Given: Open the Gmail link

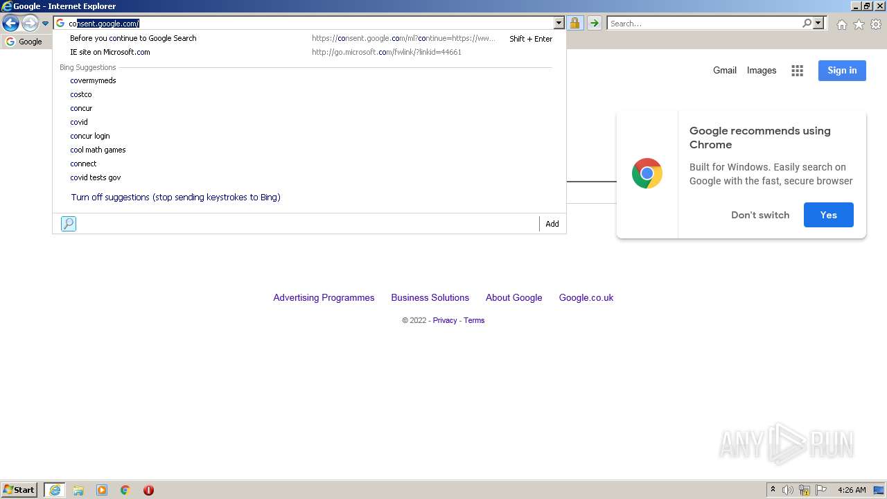Looking at the screenshot, I should pos(725,70).
